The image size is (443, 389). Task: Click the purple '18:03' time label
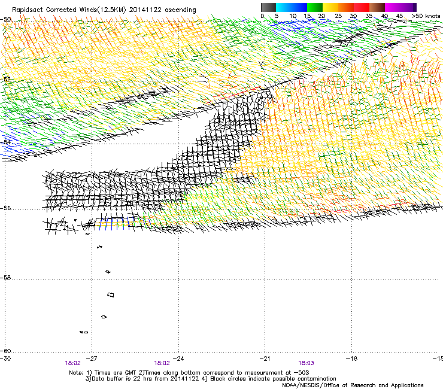pyautogui.click(x=306, y=363)
